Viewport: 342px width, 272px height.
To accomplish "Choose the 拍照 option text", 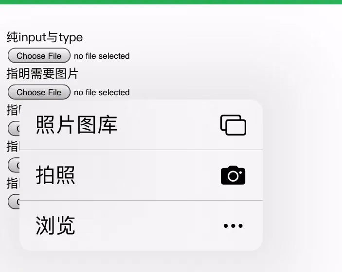I will click(x=55, y=175).
